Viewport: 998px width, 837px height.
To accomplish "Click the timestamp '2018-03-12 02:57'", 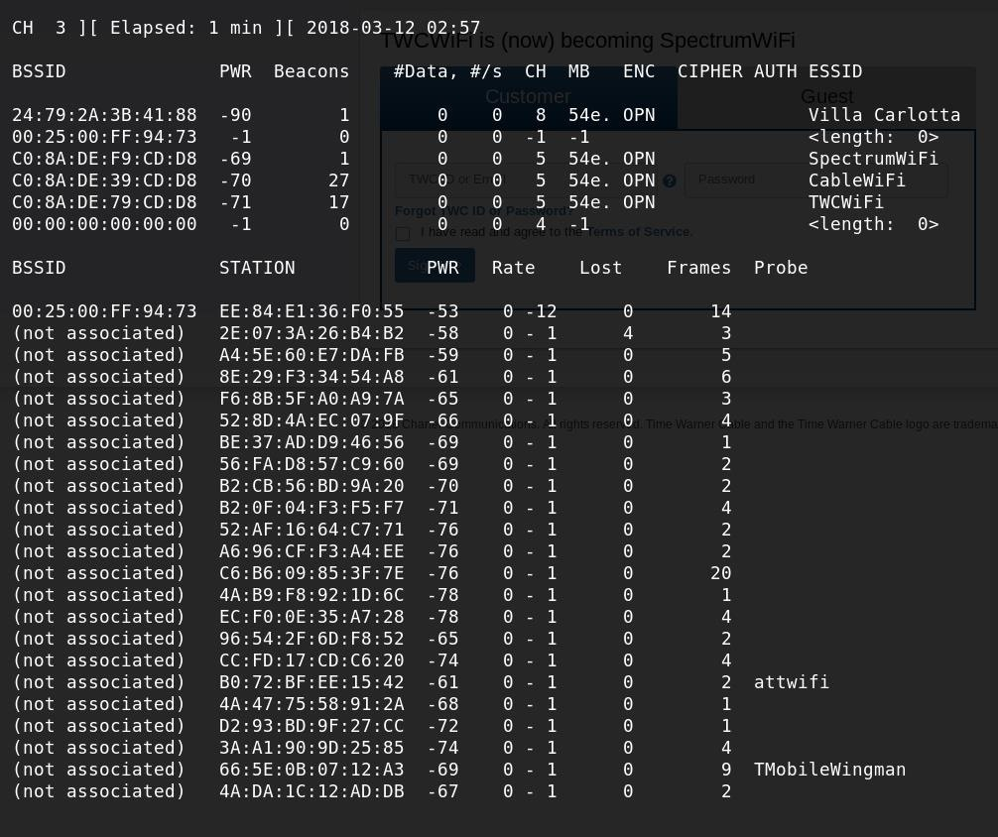I will click(393, 28).
